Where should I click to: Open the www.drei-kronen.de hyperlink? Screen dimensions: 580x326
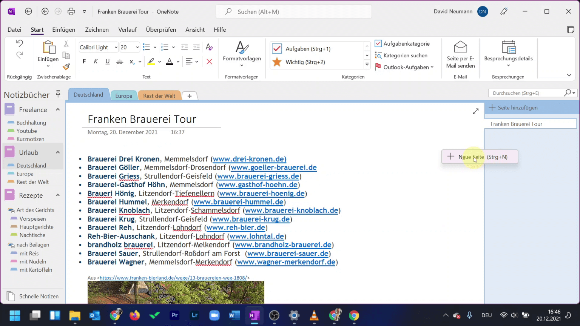249,159
